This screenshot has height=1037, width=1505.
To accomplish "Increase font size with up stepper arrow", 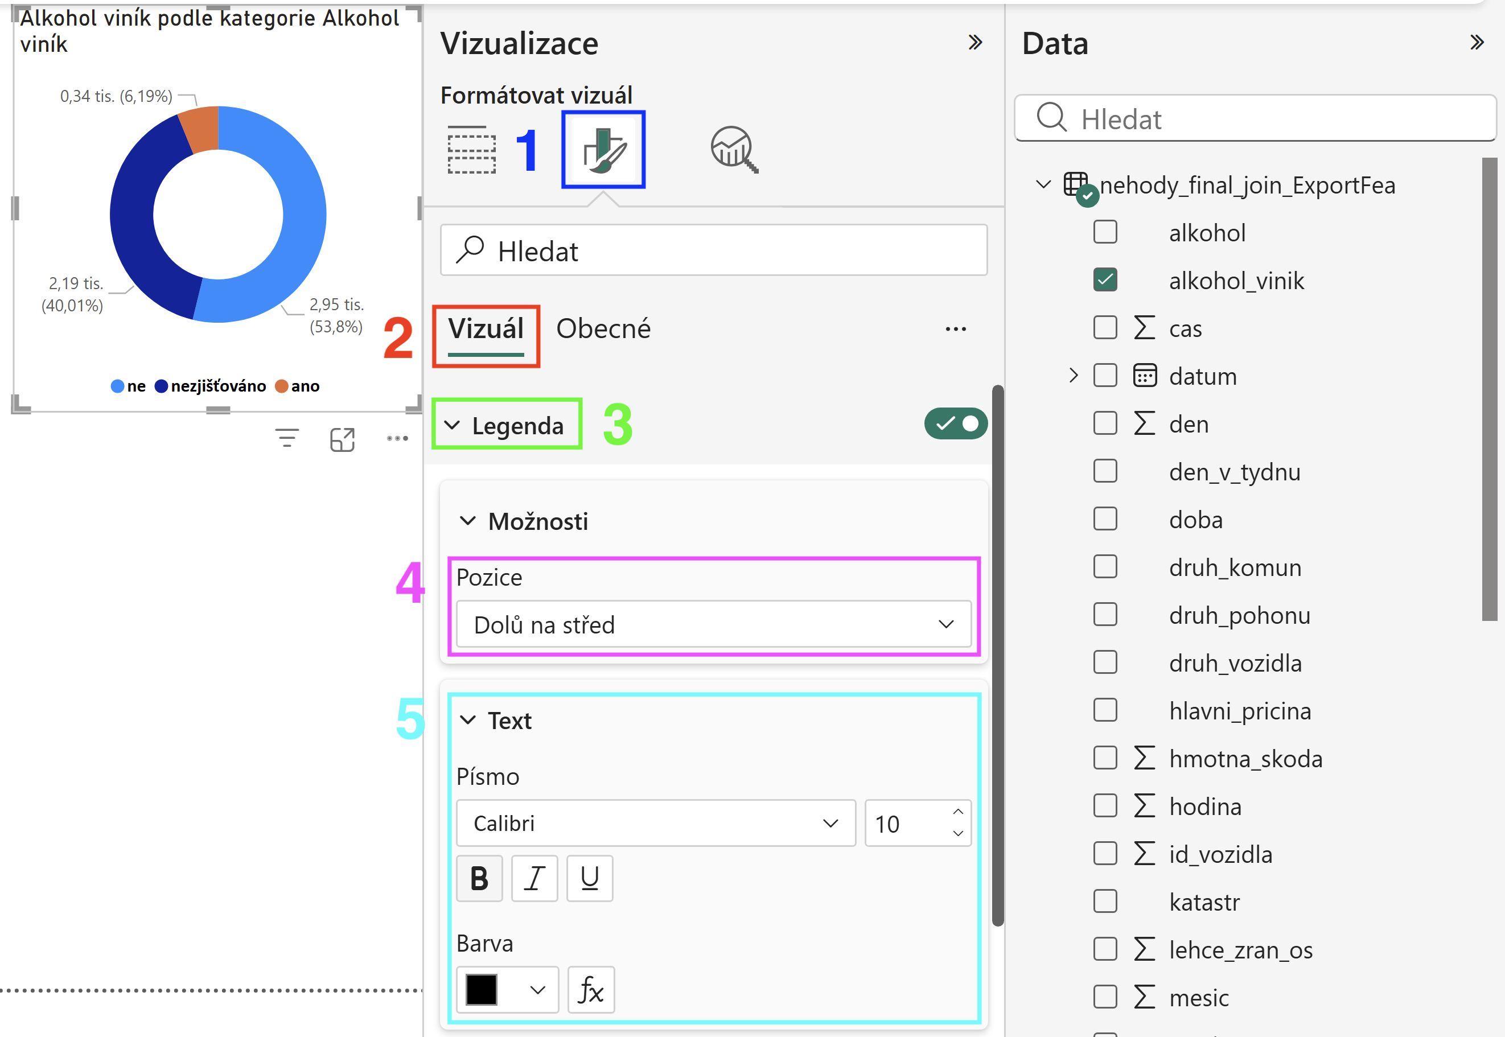I will pyautogui.click(x=958, y=812).
